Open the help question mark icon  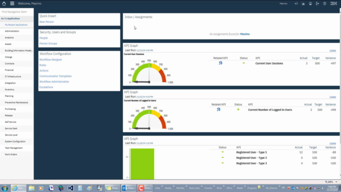point(324,4)
